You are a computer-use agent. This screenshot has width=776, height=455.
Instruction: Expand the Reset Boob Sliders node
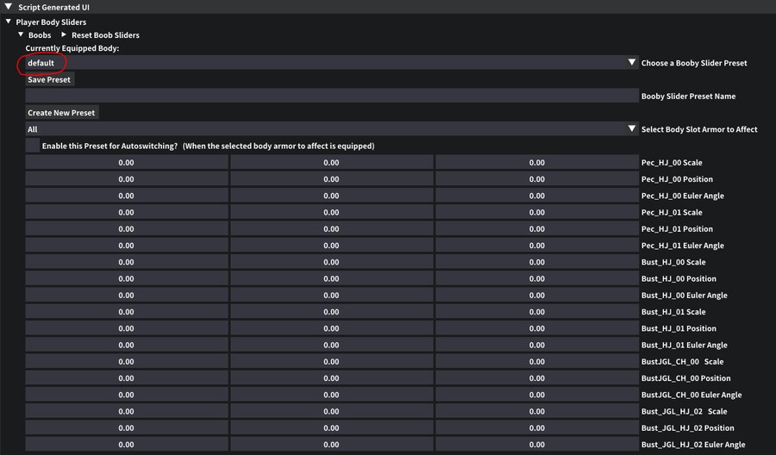pos(64,35)
